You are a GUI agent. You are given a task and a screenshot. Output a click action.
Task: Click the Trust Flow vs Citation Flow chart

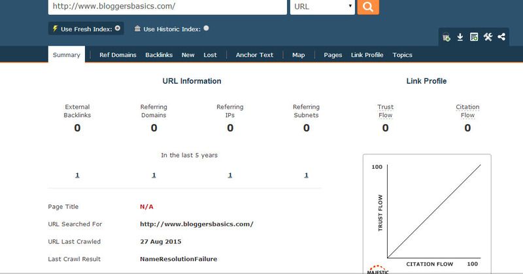point(427,214)
